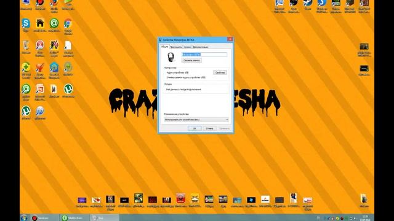Launch the Steam desktop shortcut
Image resolution: width=394 pixels, height=221 pixels.
tap(308, 3)
